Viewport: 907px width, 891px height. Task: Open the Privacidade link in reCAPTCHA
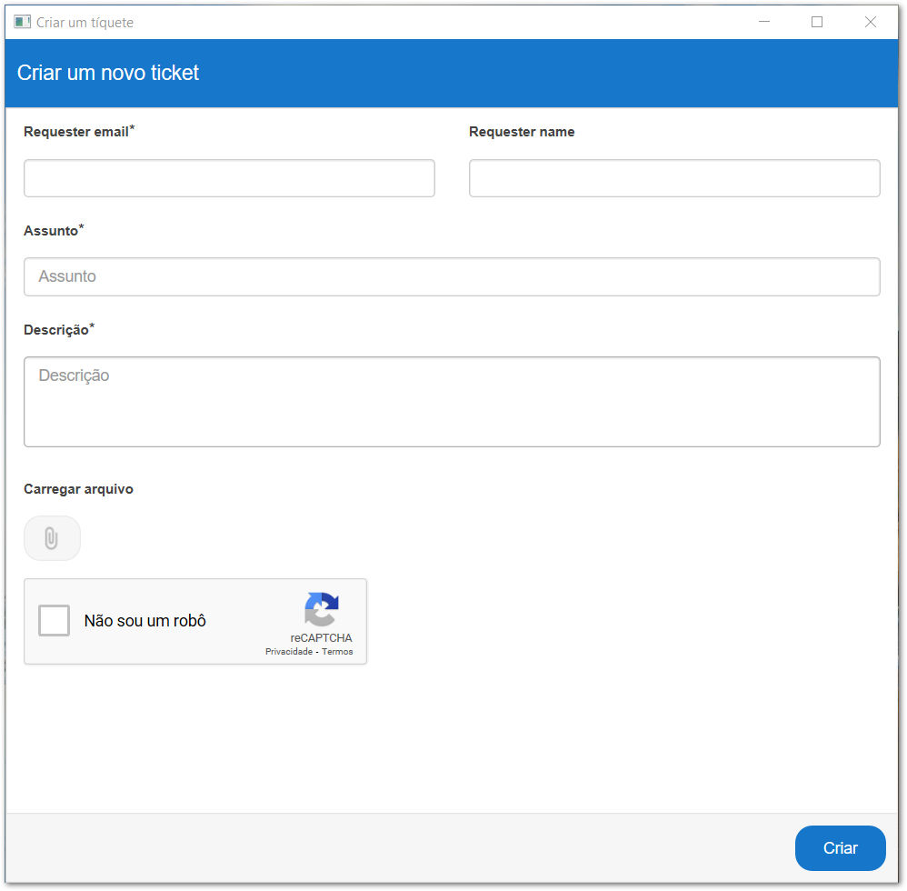(x=289, y=652)
